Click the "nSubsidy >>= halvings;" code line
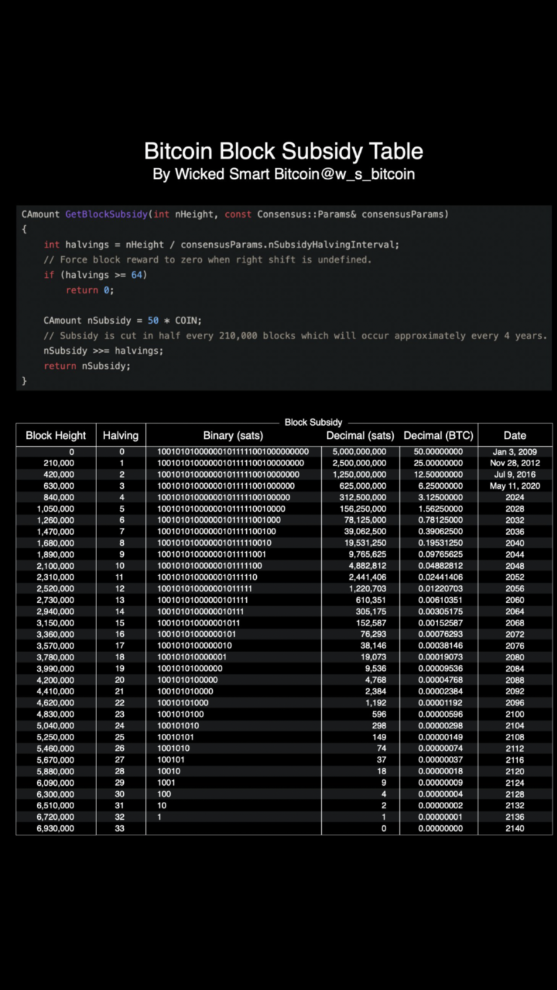 [103, 351]
